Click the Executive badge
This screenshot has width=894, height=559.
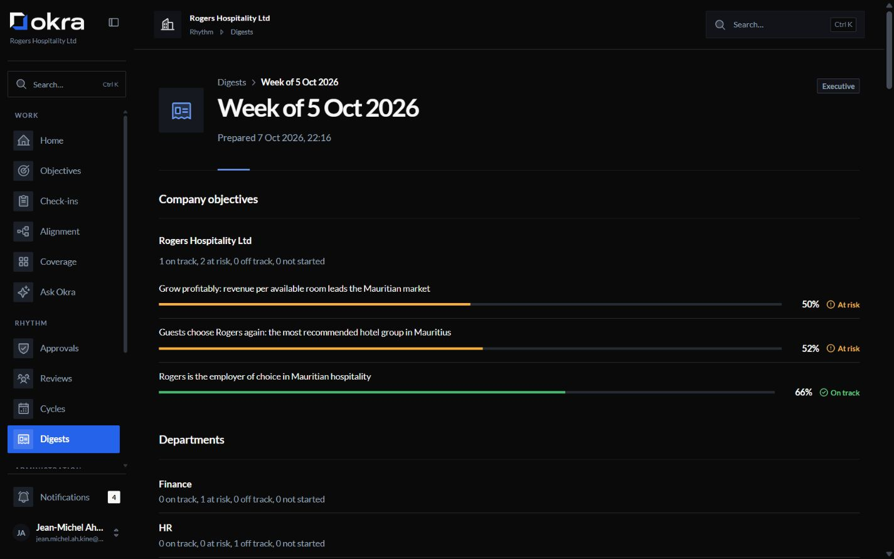point(838,86)
